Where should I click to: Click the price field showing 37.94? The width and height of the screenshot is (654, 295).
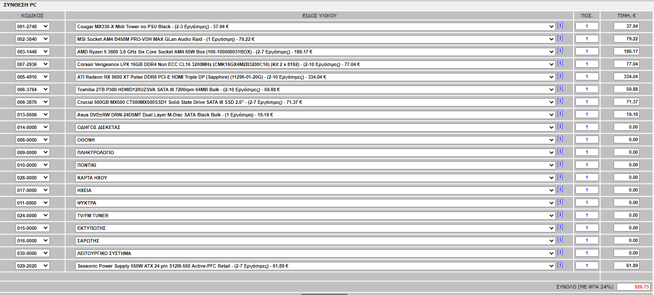[627, 26]
